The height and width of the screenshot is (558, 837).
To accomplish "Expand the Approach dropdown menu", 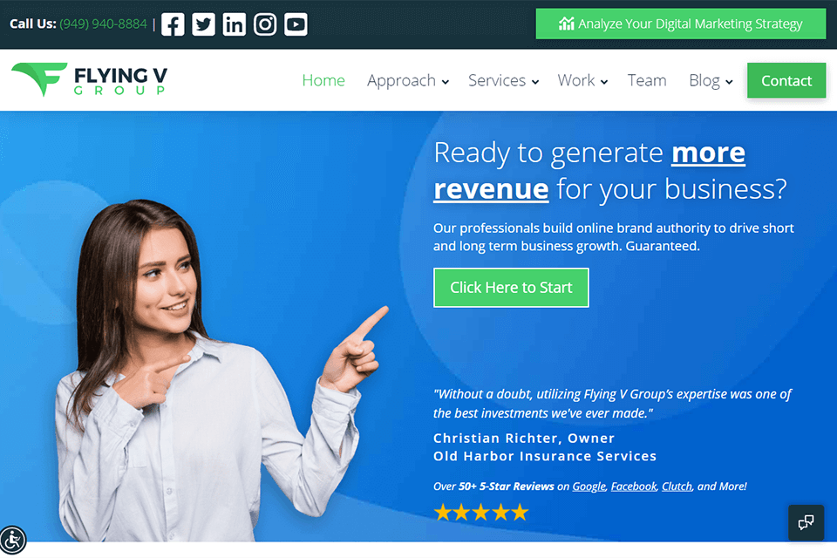I will tap(408, 80).
